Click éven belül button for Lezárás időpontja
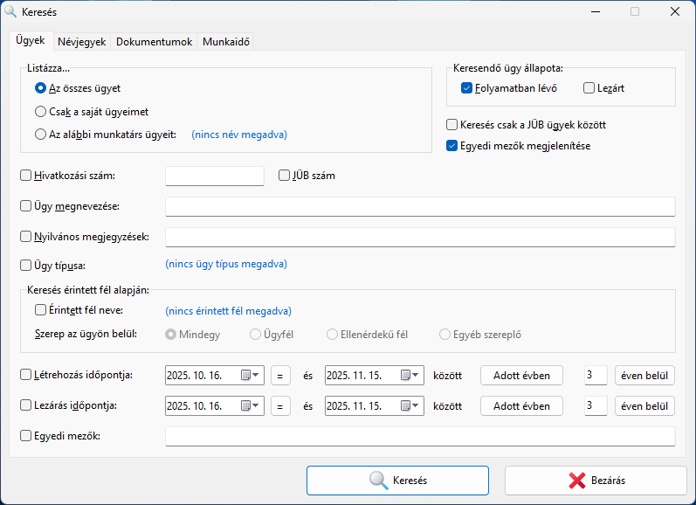The image size is (696, 505). point(644,406)
